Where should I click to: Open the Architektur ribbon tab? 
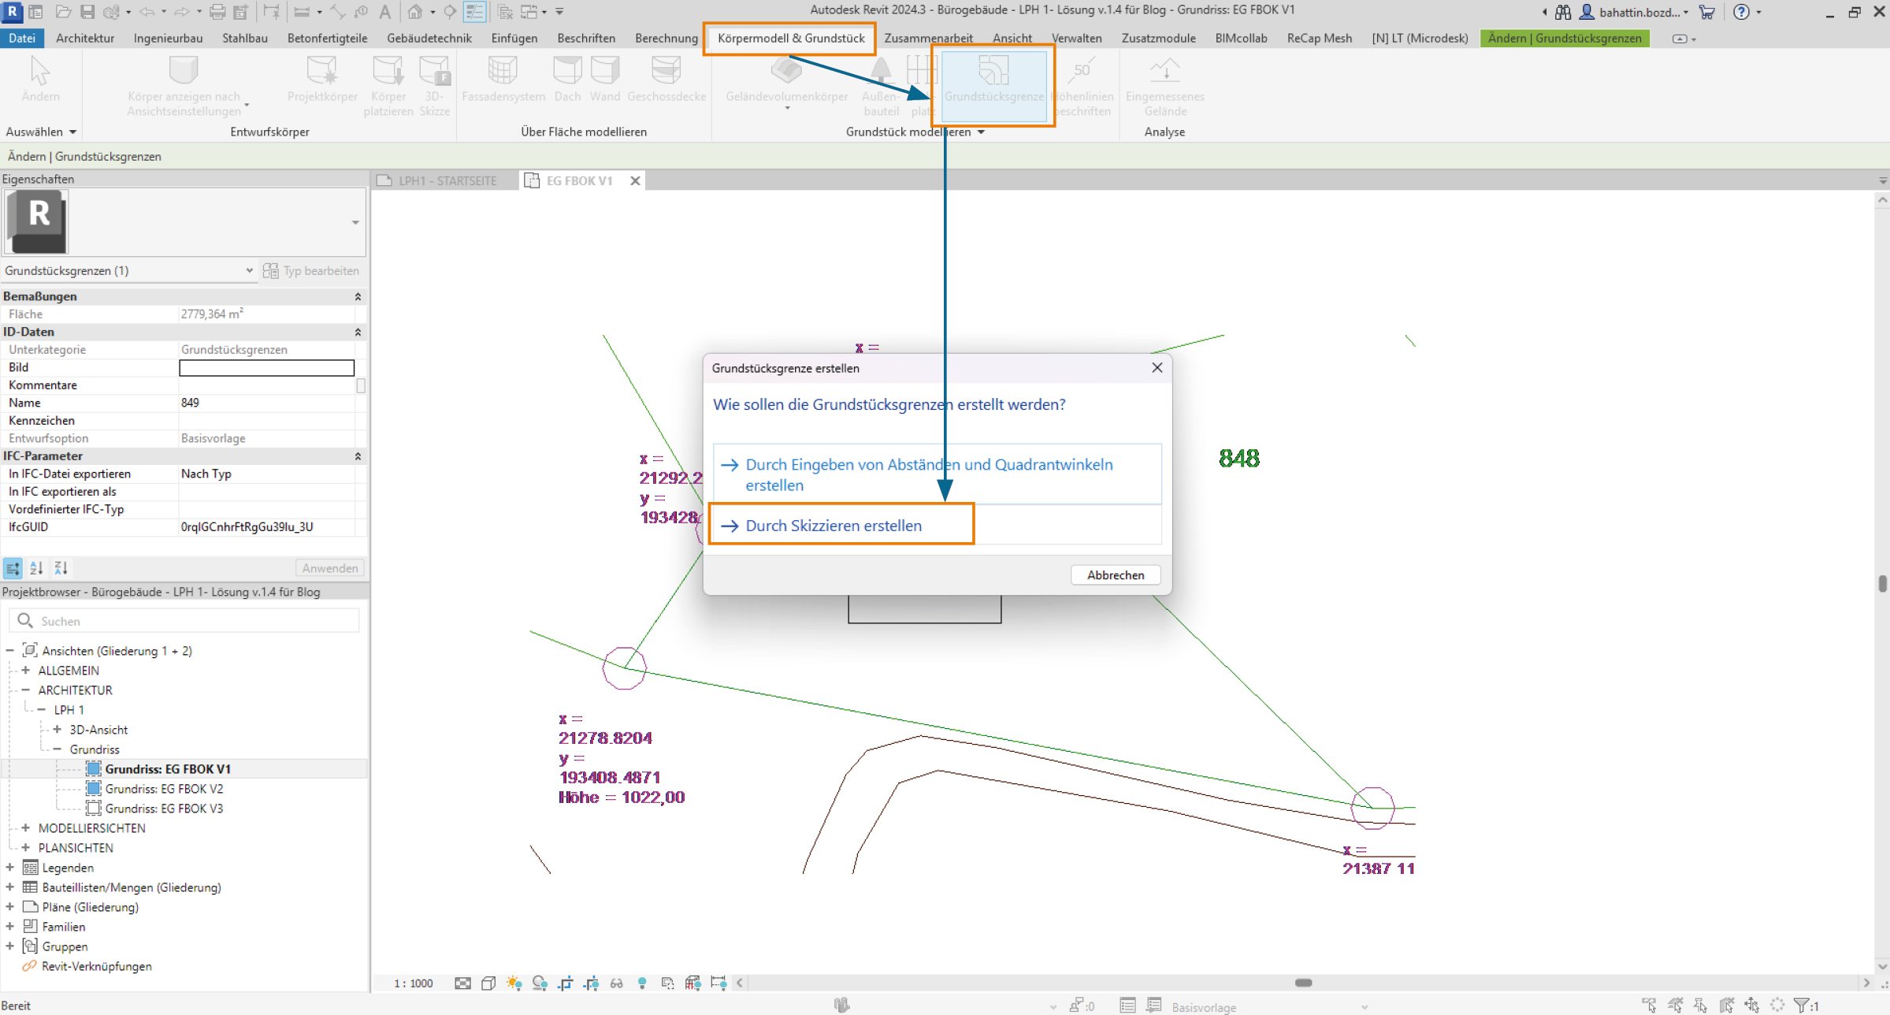pyautogui.click(x=85, y=38)
